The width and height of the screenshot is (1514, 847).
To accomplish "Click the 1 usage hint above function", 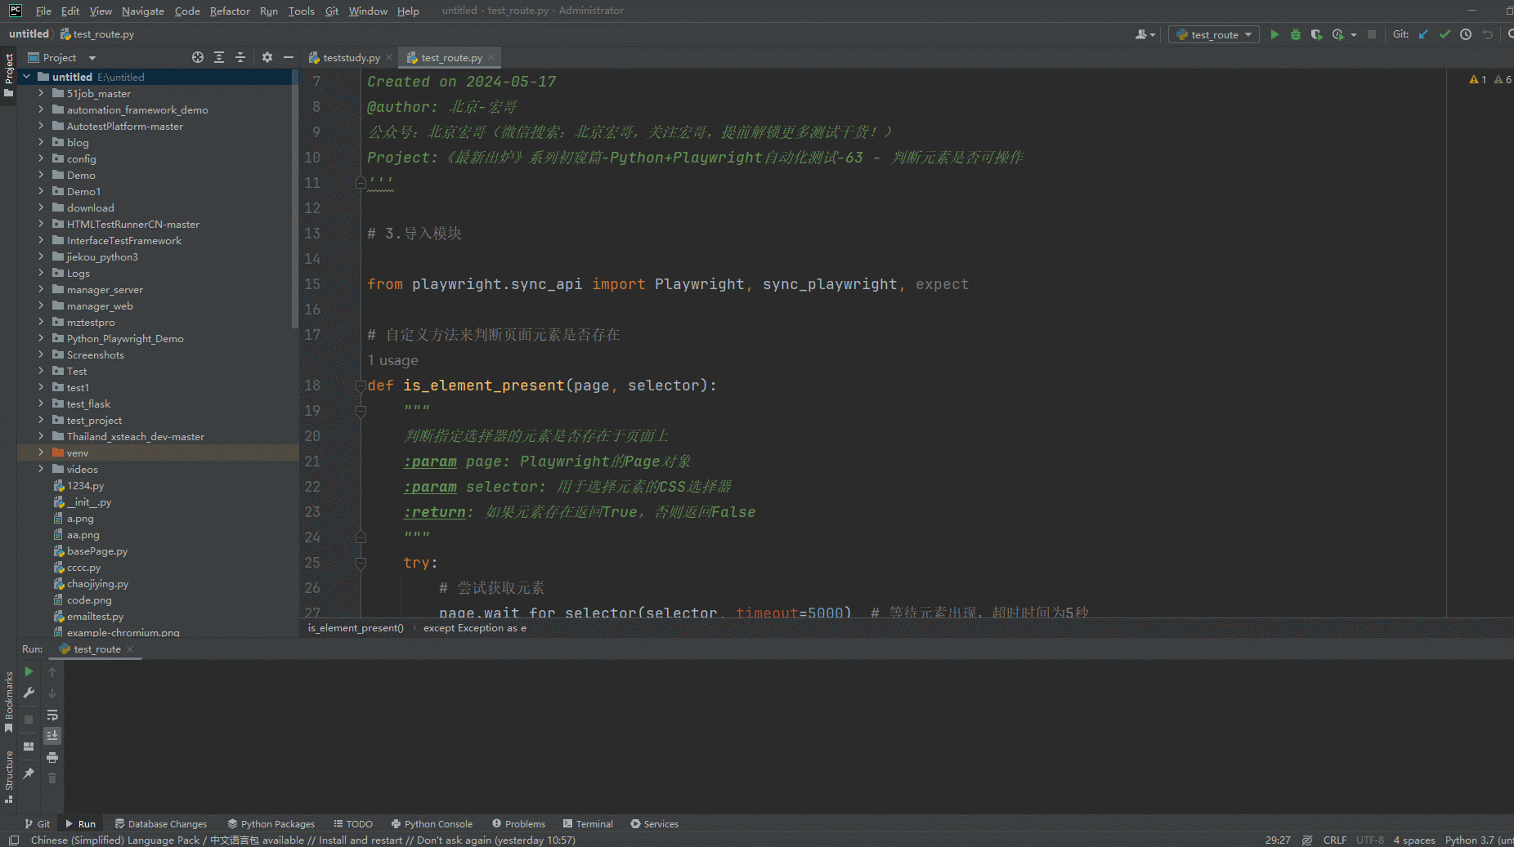I will (393, 360).
